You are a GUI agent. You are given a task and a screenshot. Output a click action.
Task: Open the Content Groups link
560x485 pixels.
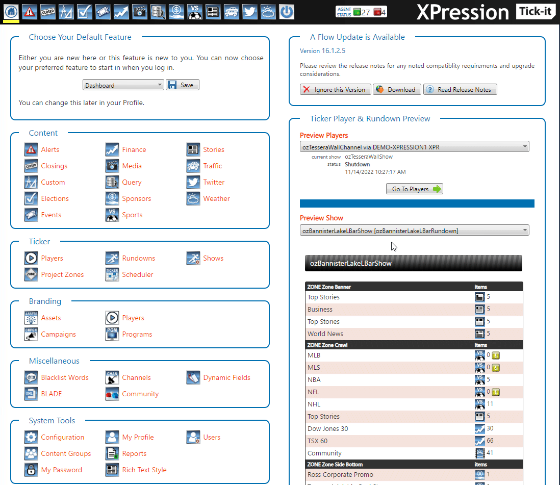66,453
